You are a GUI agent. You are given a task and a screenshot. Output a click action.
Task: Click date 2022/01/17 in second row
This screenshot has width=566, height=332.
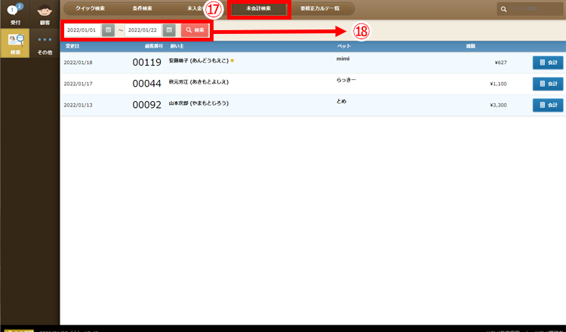78,84
